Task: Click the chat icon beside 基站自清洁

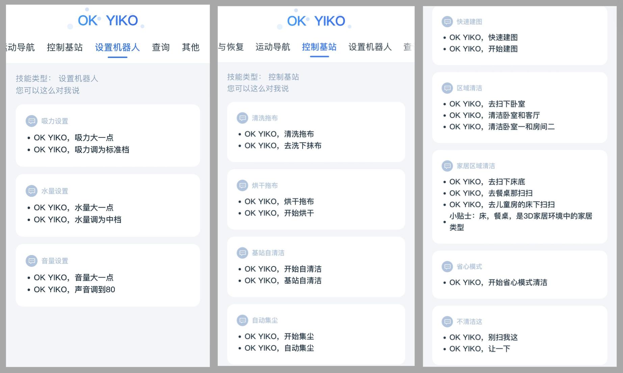Action: (242, 253)
